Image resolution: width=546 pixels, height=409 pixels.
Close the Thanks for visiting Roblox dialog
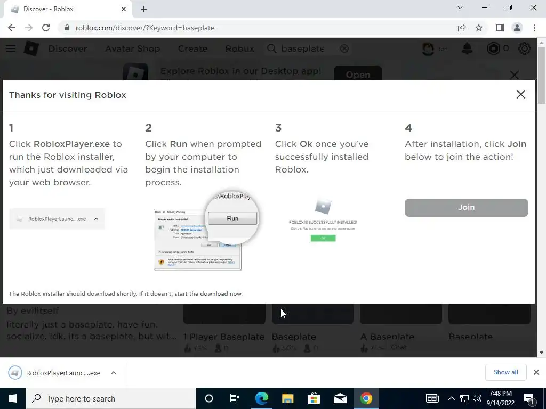[x=520, y=94]
